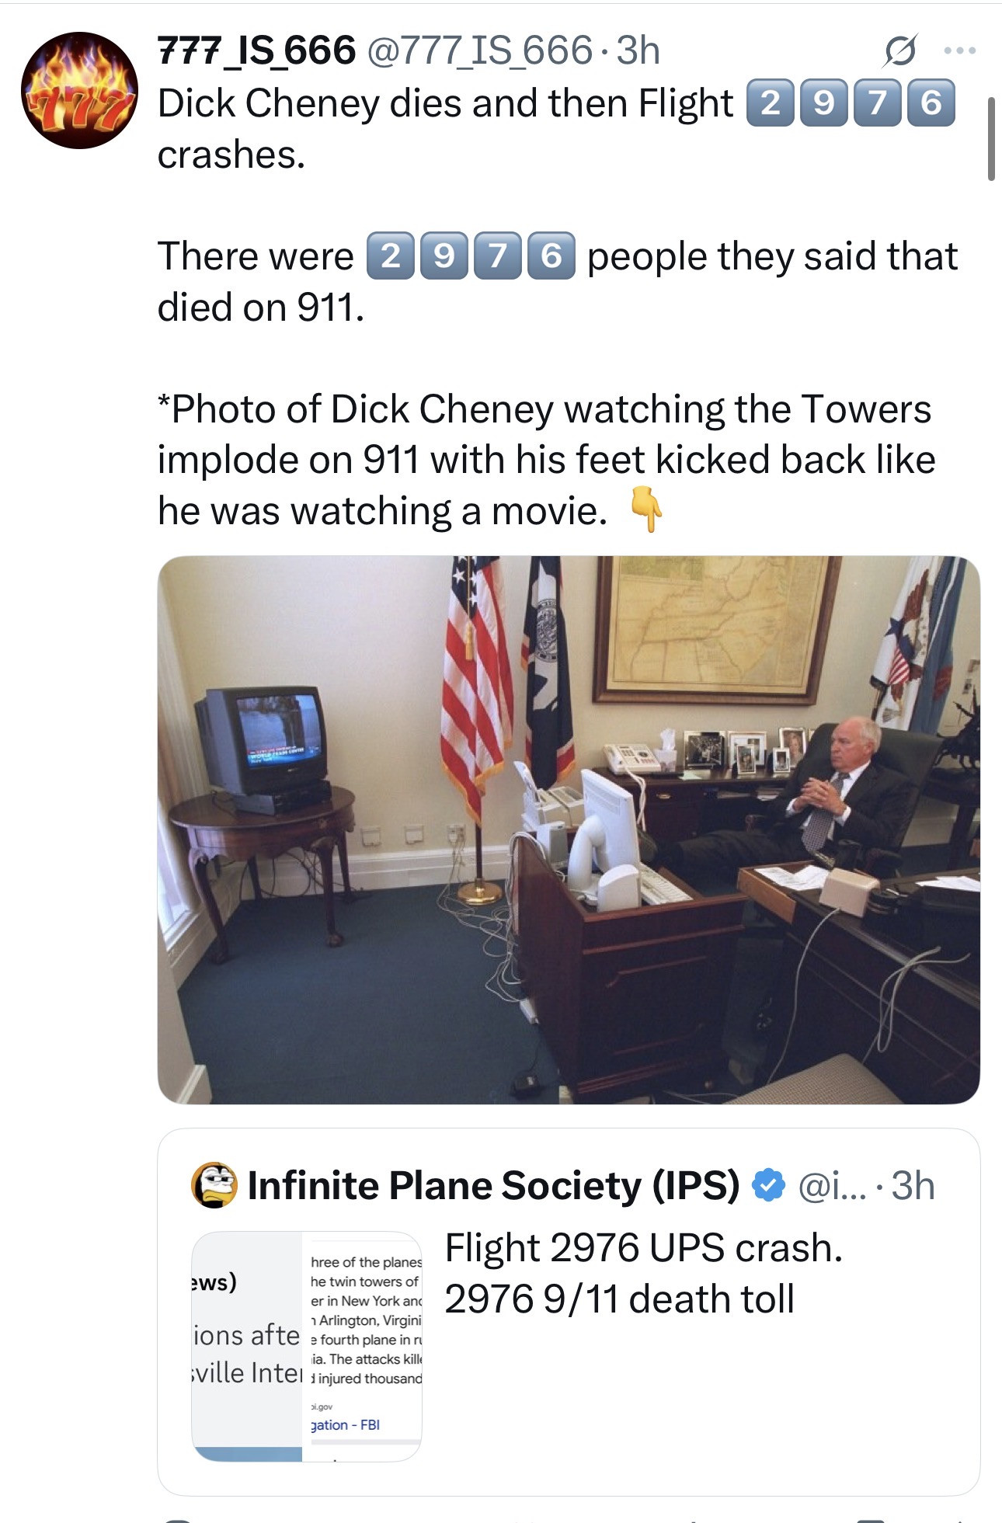Tap the pointing-down hand emoji

[645, 509]
